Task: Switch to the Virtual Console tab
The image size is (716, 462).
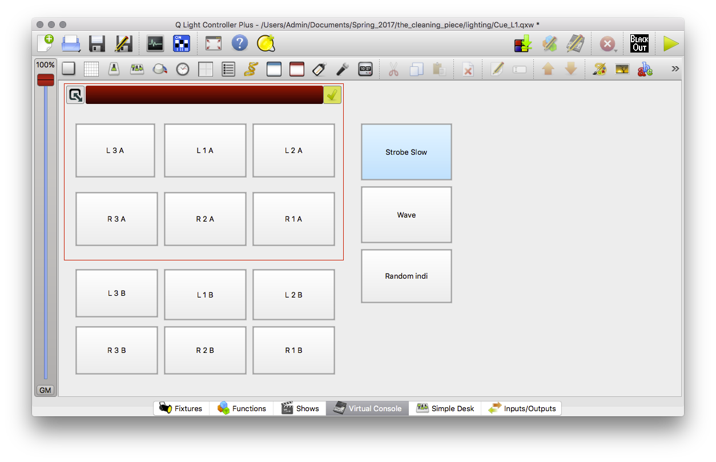Action: point(367,408)
